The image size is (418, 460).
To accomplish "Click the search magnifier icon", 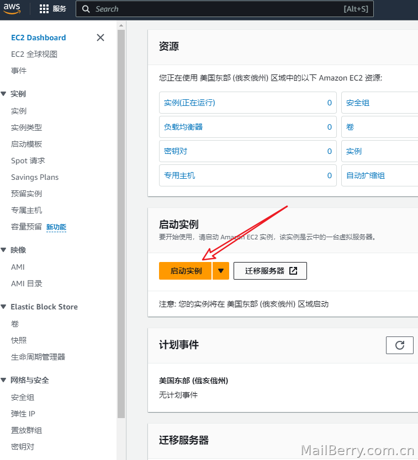I will click(x=86, y=9).
